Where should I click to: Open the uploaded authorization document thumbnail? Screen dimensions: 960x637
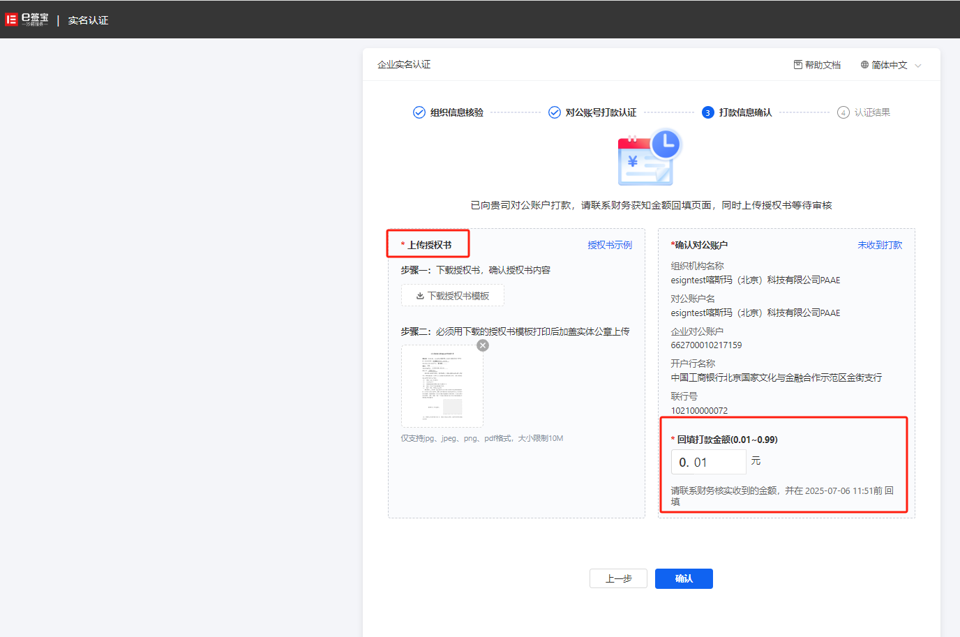[442, 386]
